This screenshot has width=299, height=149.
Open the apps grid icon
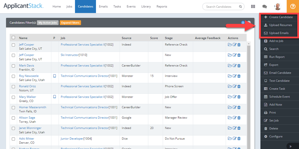tap(253, 7)
